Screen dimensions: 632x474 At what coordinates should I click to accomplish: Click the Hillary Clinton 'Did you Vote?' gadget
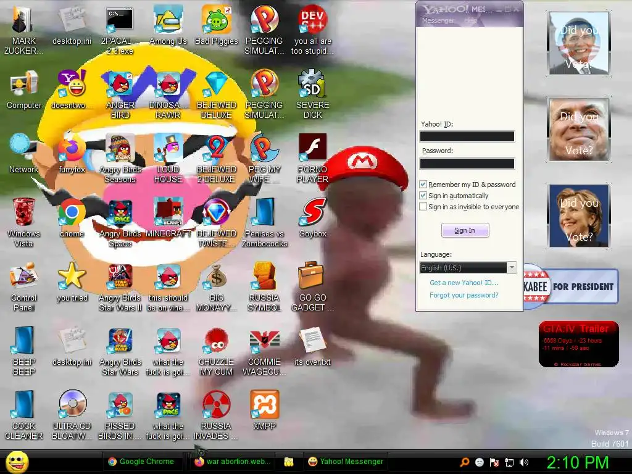tap(579, 216)
